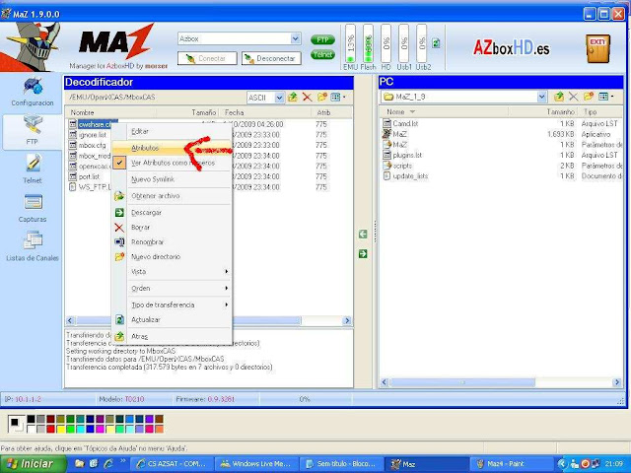631x473 pixels.
Task: Switch to 'Windows Live Me...' taskbar window
Action: (x=256, y=464)
